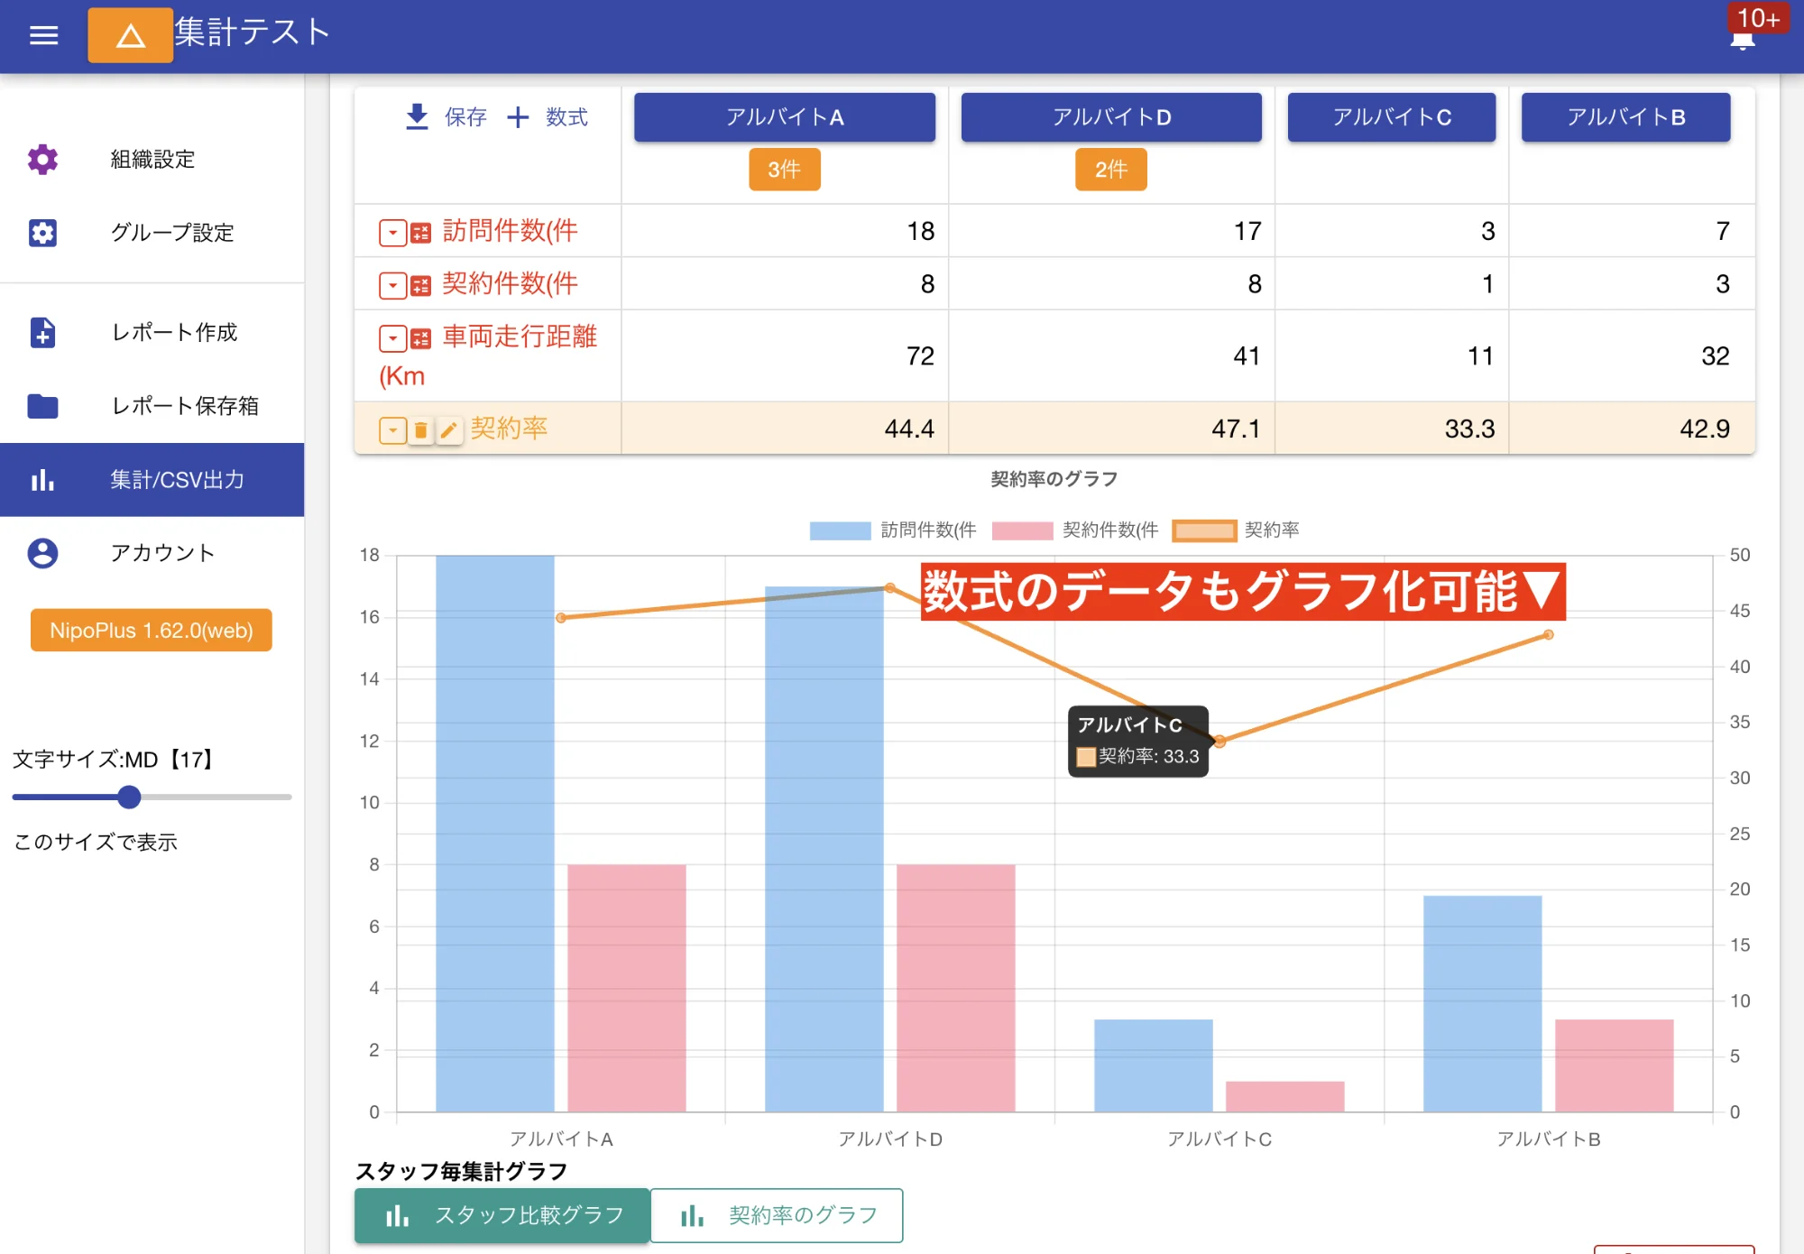Open the アルバイトA column header button
1804x1254 pixels.
784,116
